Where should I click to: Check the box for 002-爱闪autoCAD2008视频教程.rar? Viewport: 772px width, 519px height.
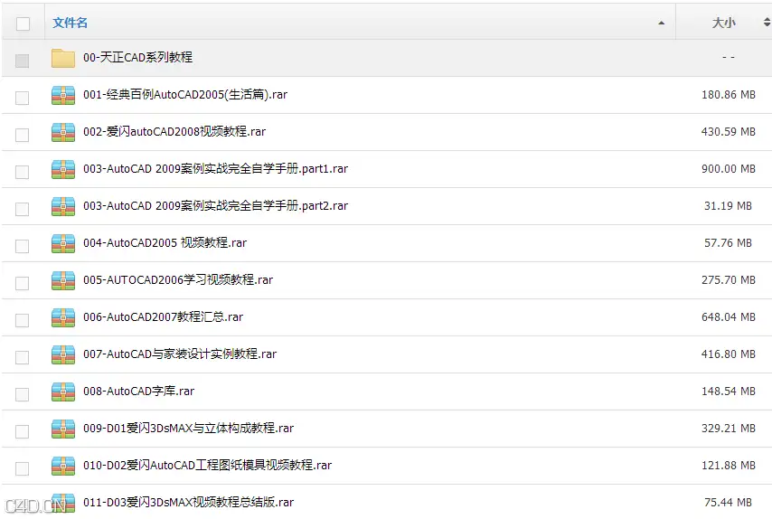[23, 135]
